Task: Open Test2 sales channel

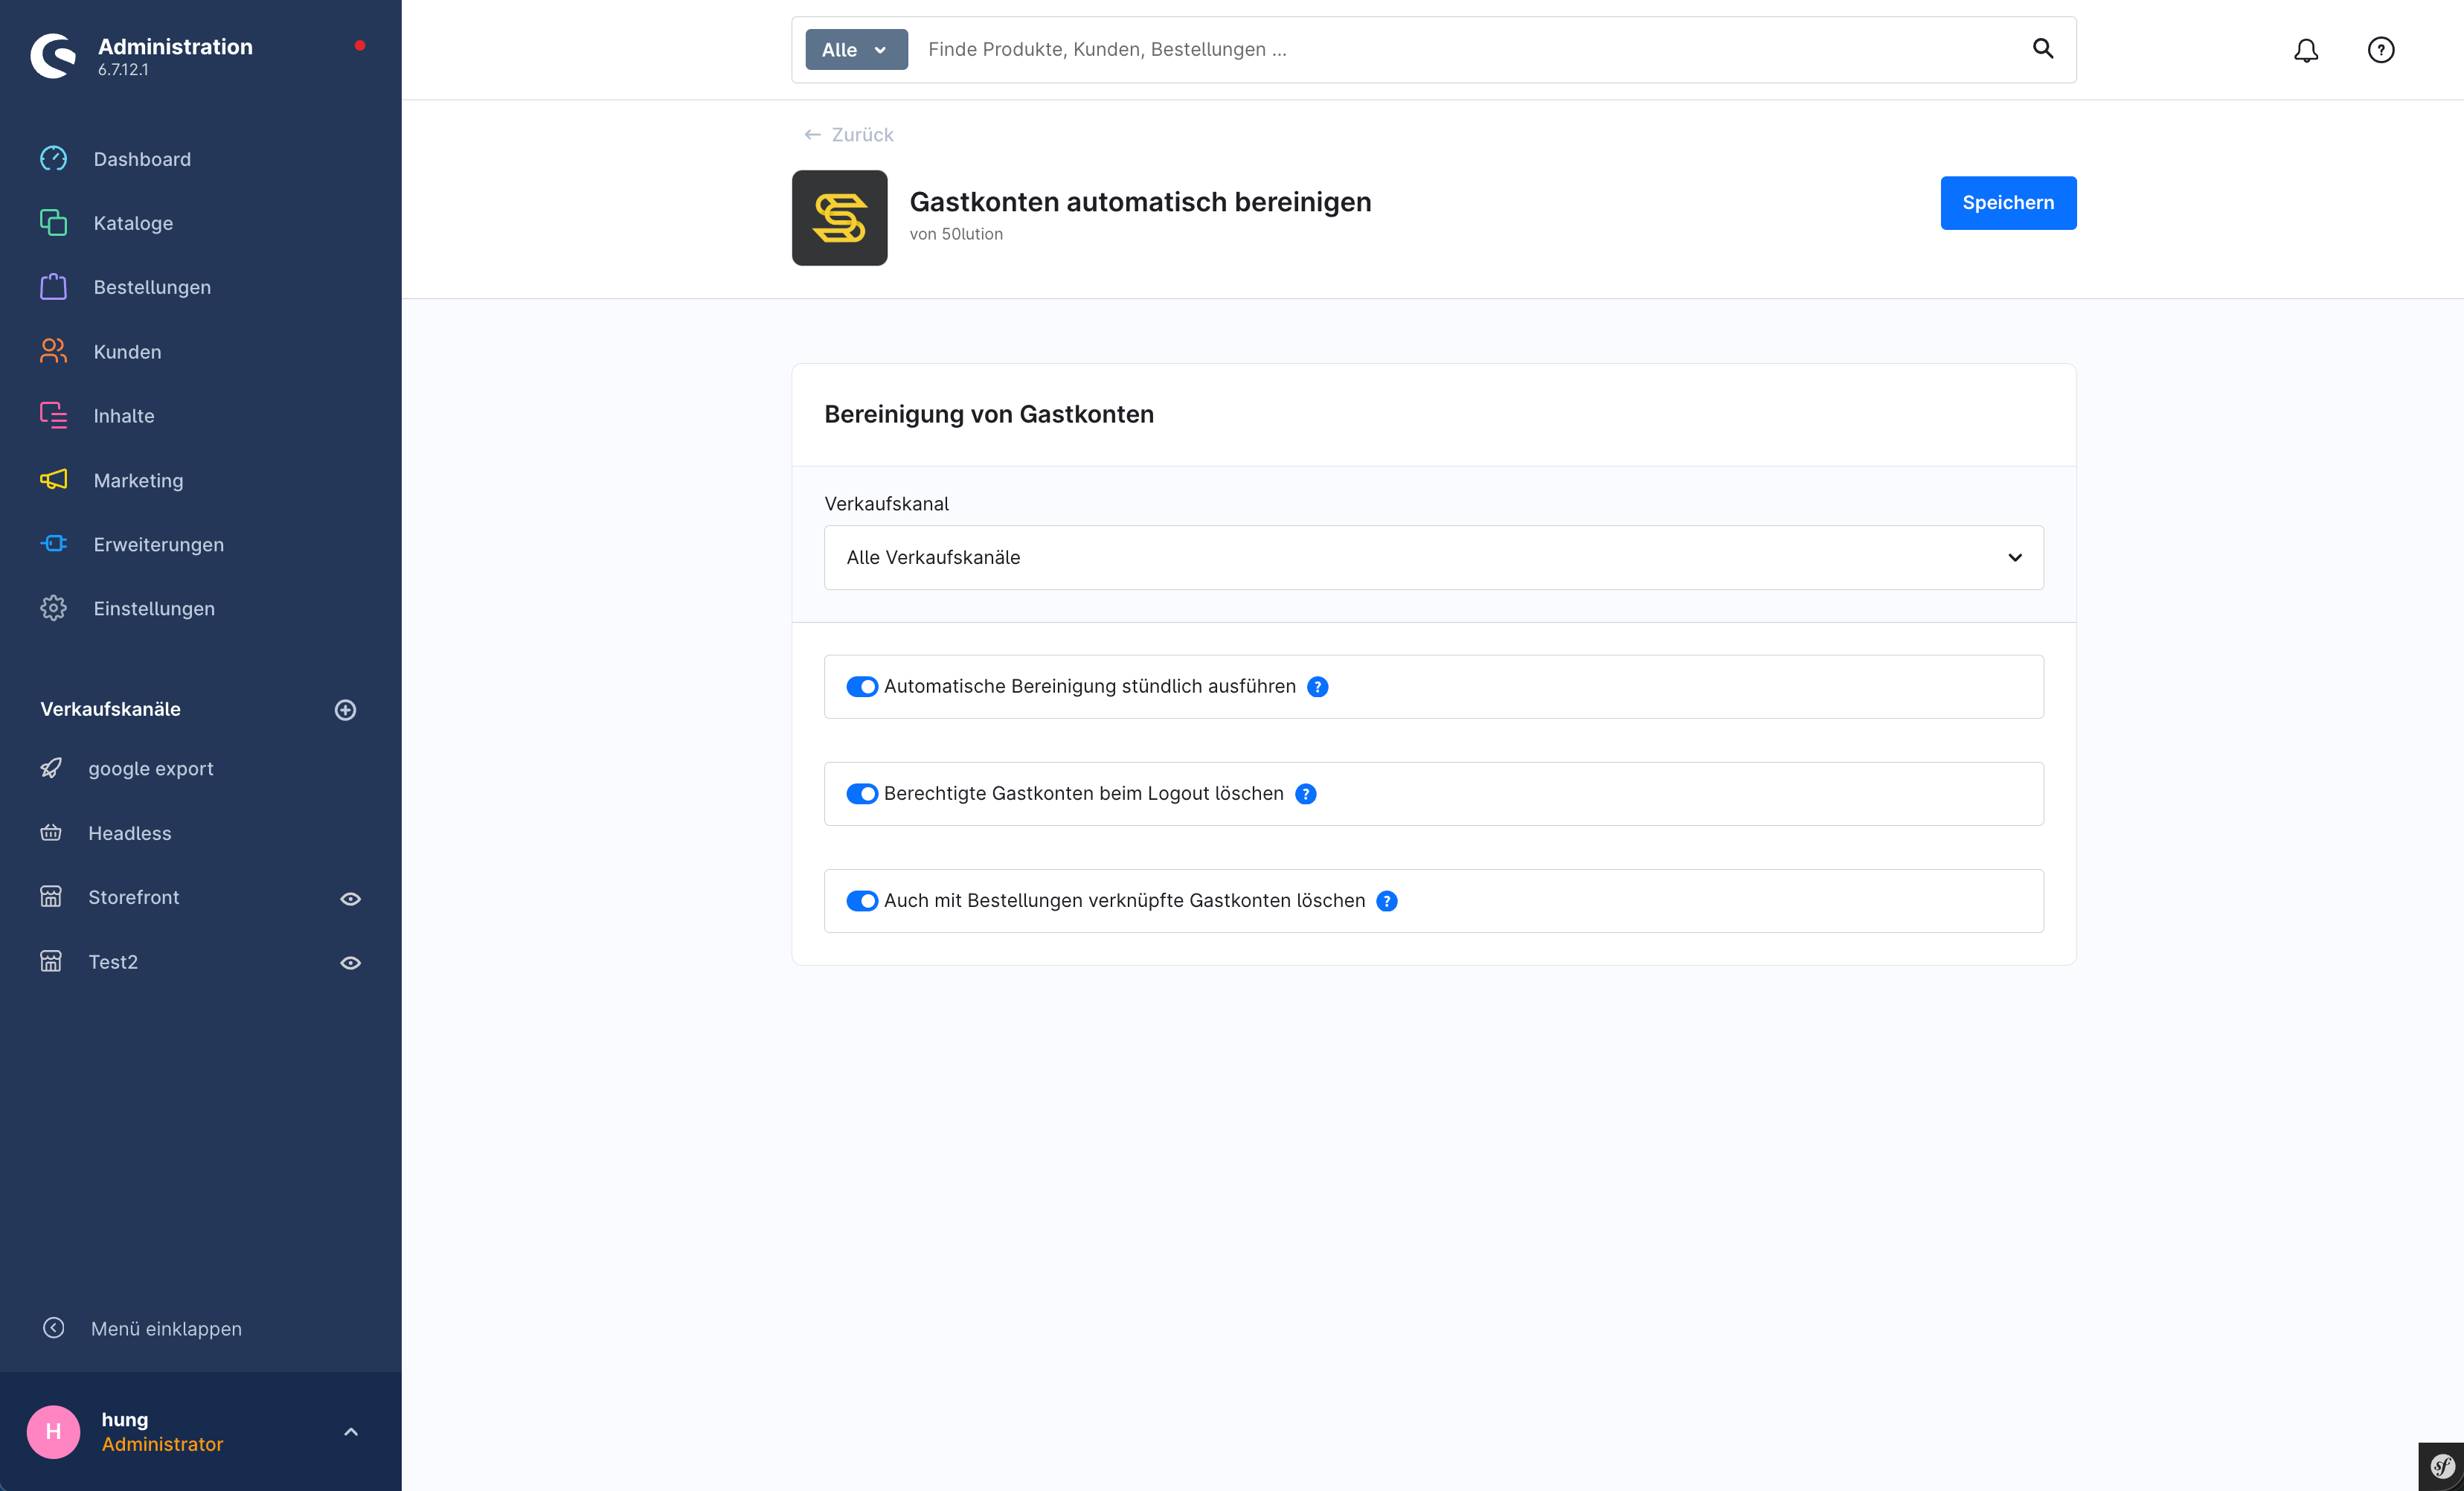Action: coord(113,961)
